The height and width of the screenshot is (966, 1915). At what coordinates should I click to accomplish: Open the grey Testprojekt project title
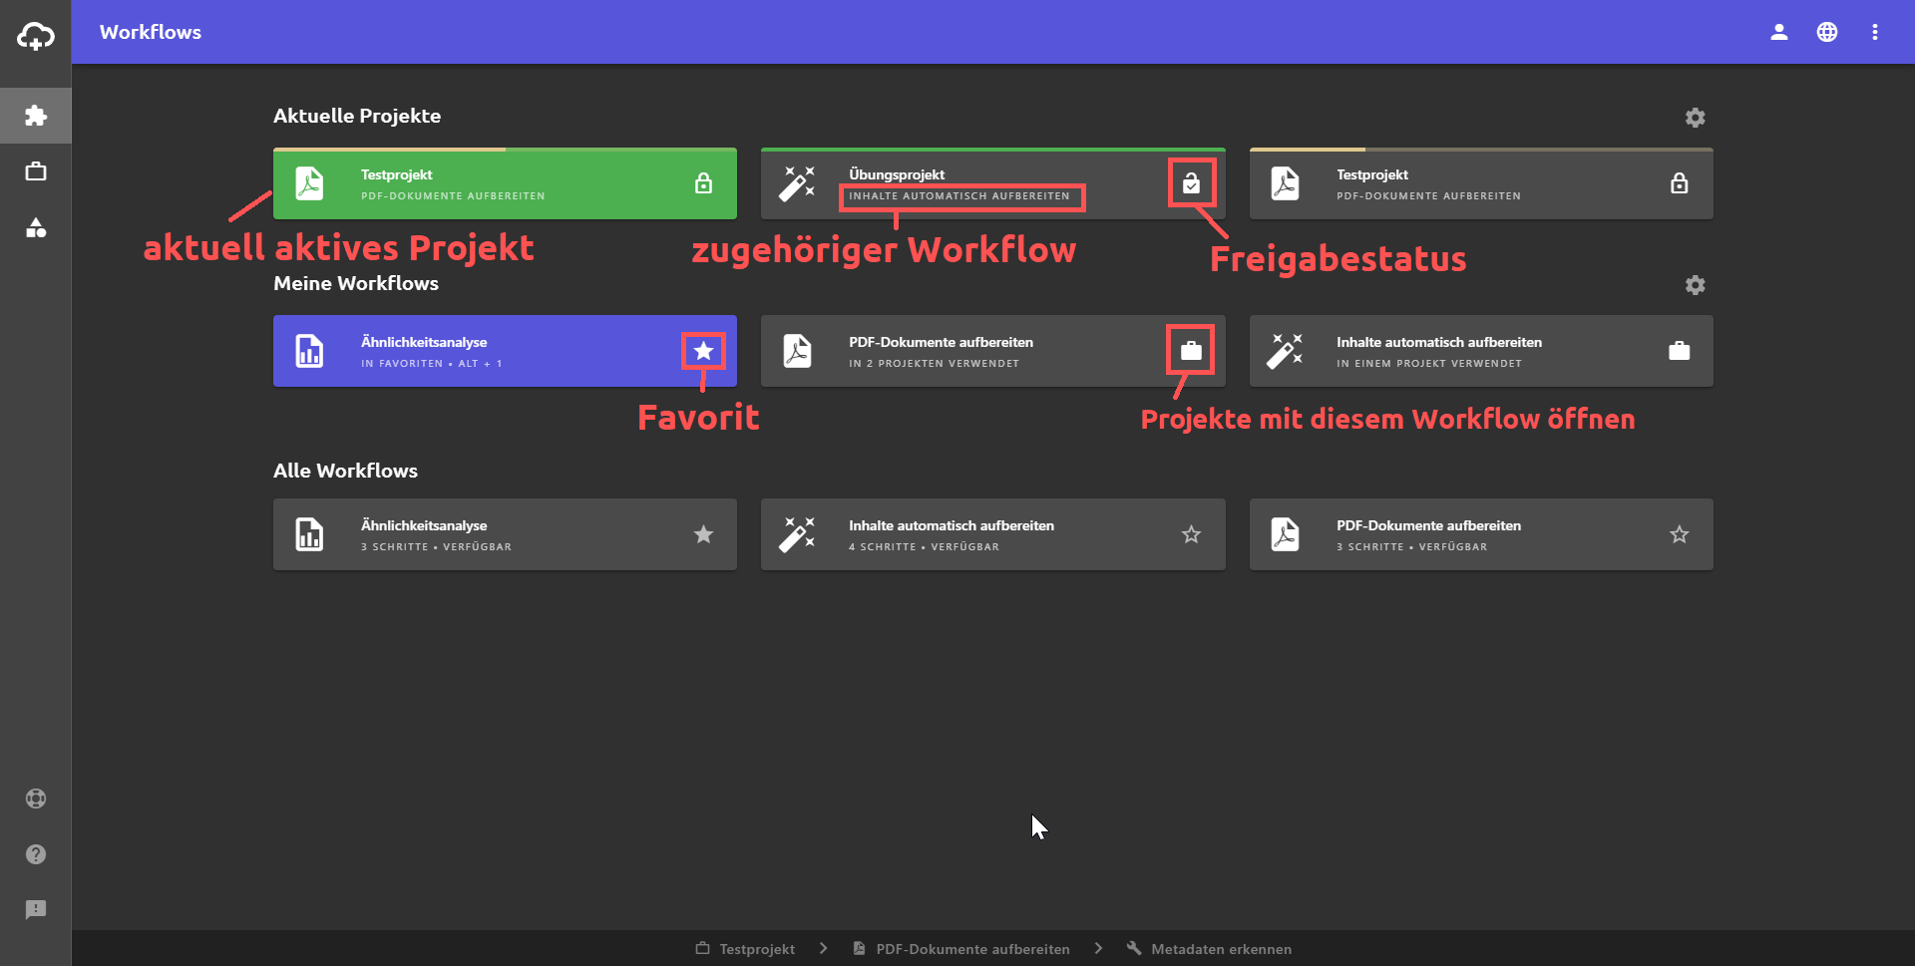point(1372,174)
